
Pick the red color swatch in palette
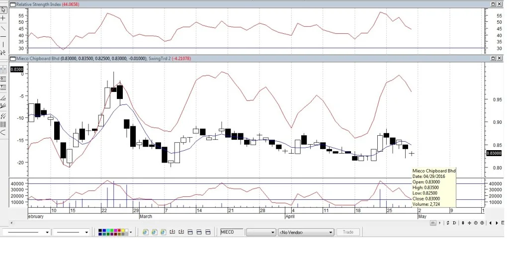119,231
